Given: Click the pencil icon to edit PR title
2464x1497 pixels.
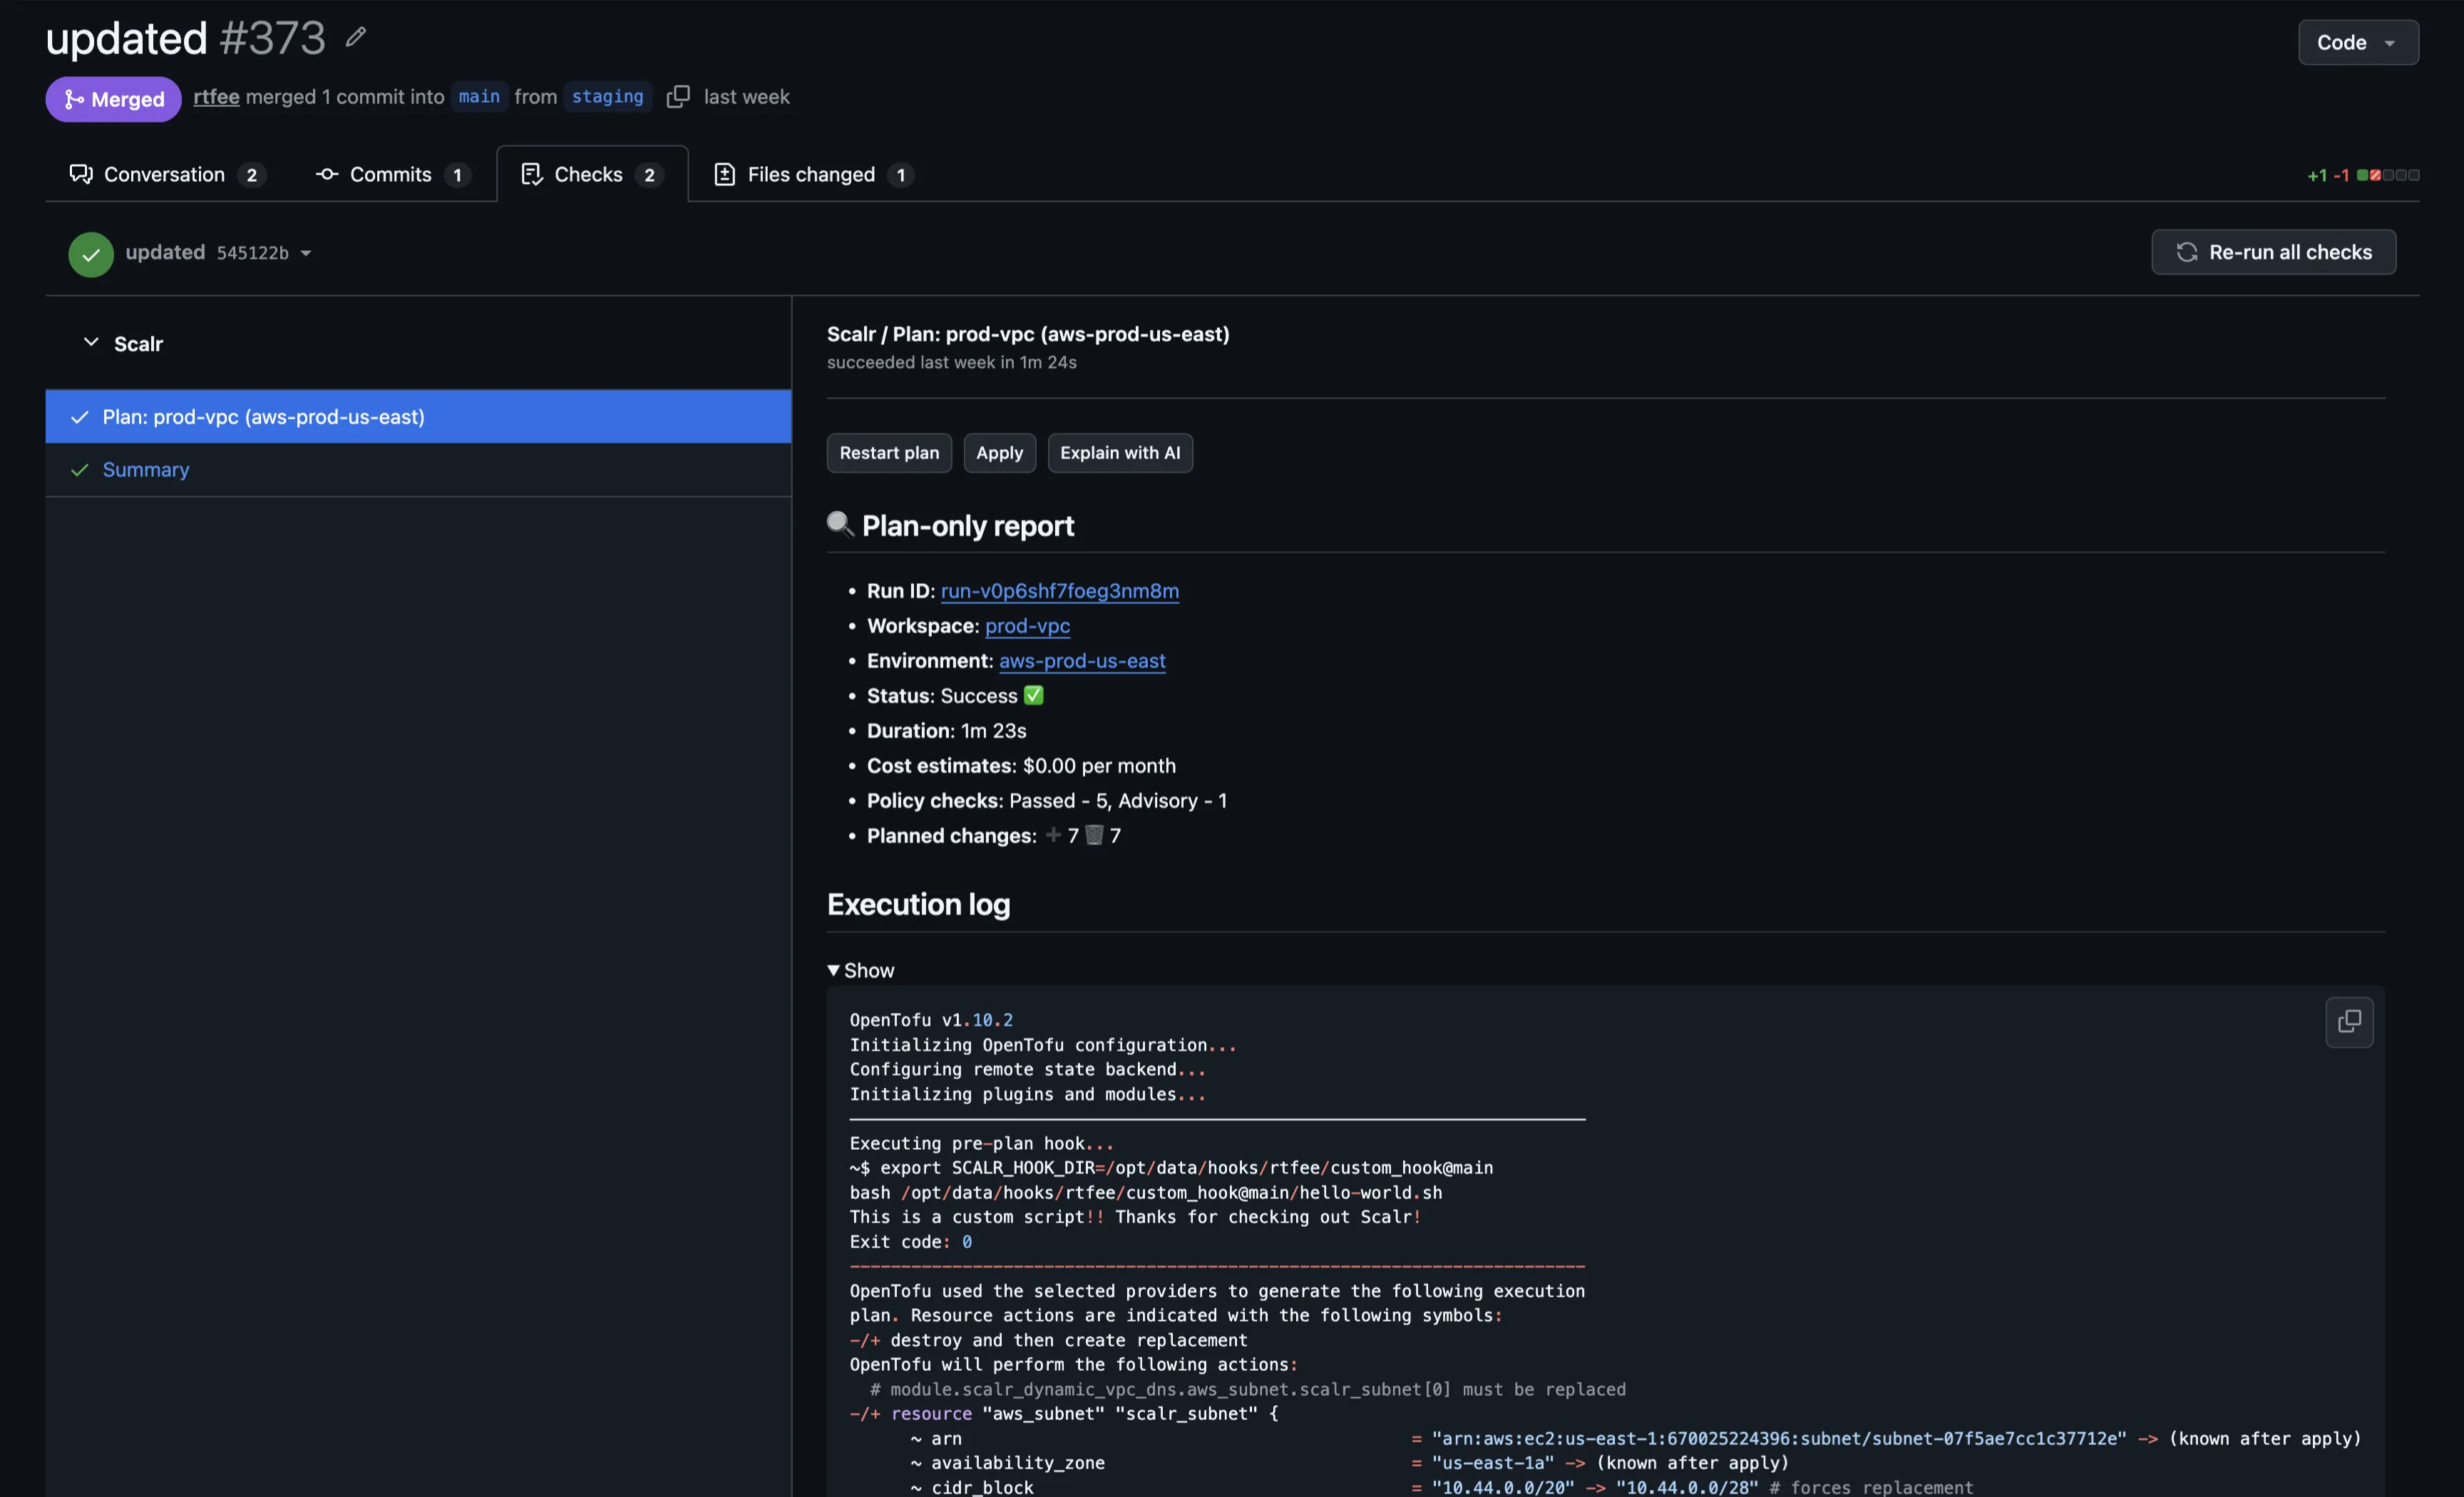Looking at the screenshot, I should pos(355,36).
